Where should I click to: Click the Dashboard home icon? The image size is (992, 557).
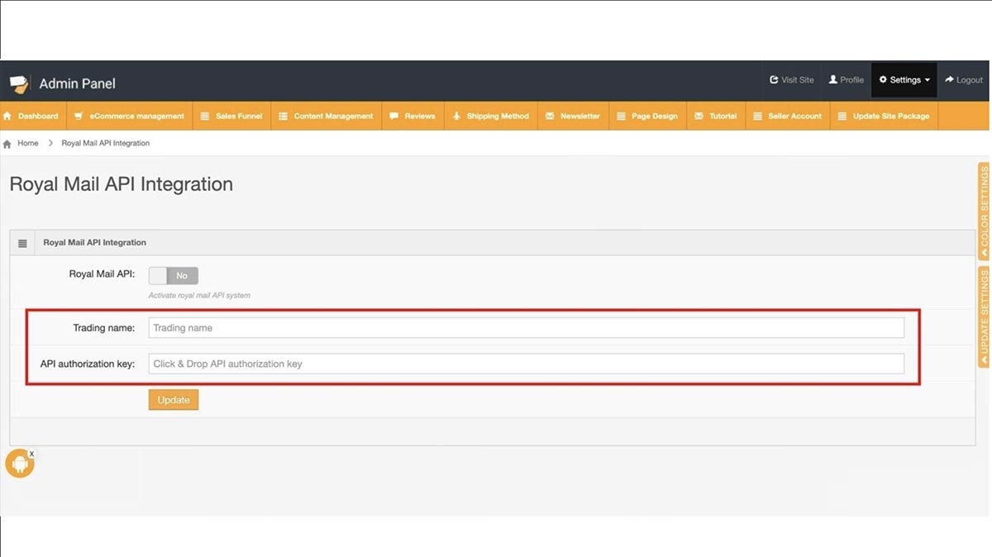tap(7, 116)
